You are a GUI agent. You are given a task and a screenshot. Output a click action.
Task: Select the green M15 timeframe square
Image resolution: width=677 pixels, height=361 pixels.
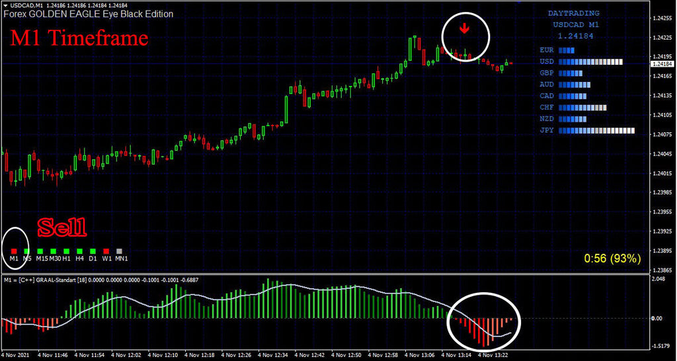pyautogui.click(x=41, y=251)
